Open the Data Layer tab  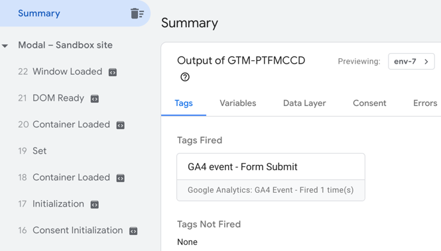[304, 103]
